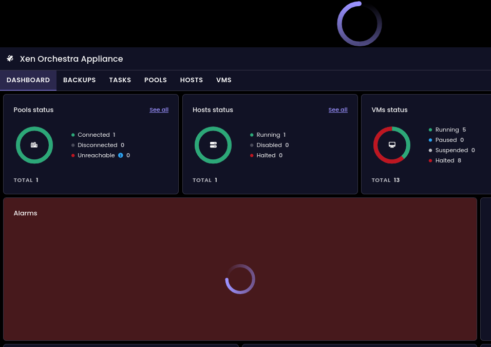Screen dimensions: 491x347
Task: Open the Pools section from the navigation bar
Action: [156, 80]
